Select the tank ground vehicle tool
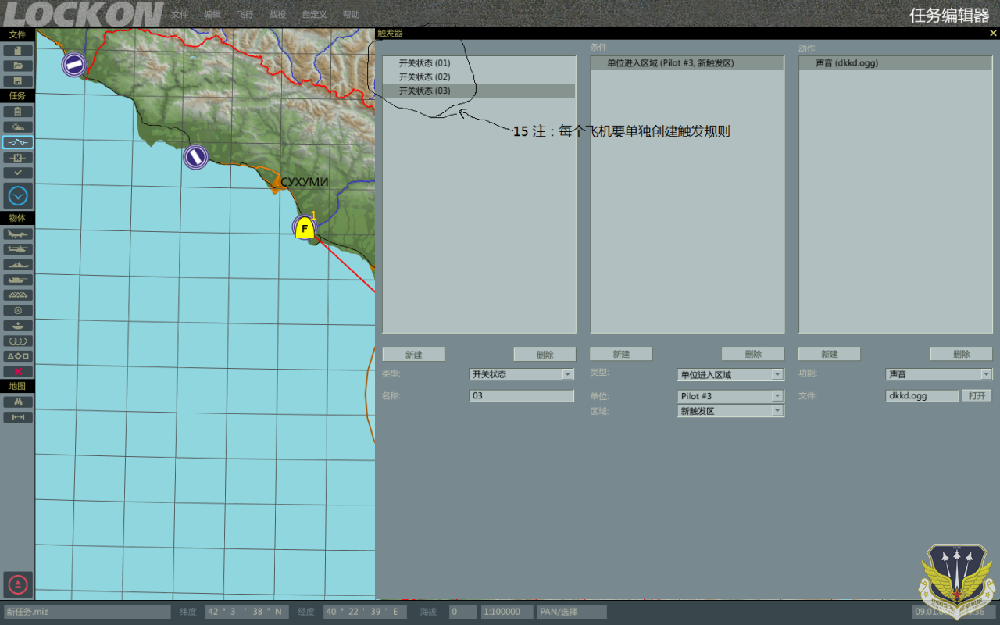The width and height of the screenshot is (1000, 625). 18,280
